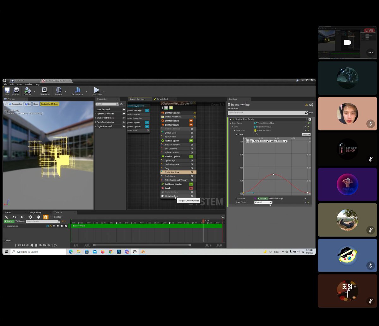The height and width of the screenshot is (326, 379).
Task: Open the viewport options dropdown arrow
Action: pyautogui.click(x=5, y=104)
